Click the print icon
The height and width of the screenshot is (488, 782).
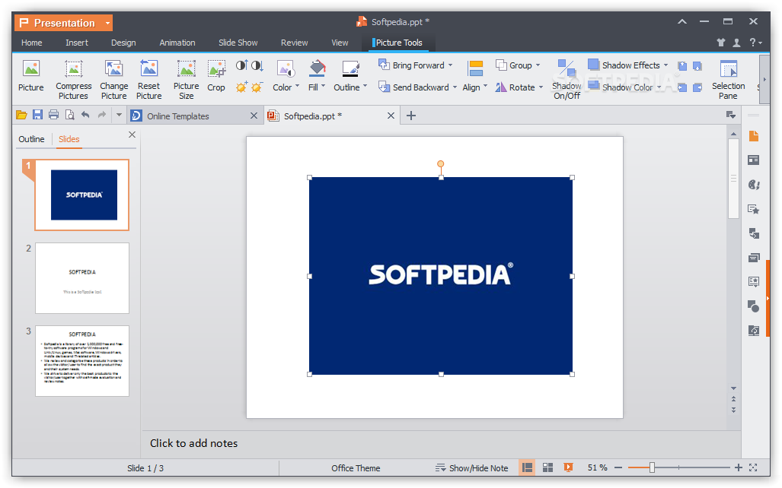[53, 115]
